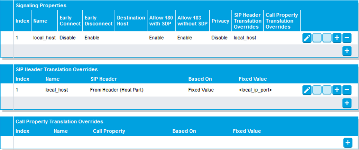359x150 pixels.
Task: Click local_host under SIP Header Translation Overrides column
Action: point(245,38)
